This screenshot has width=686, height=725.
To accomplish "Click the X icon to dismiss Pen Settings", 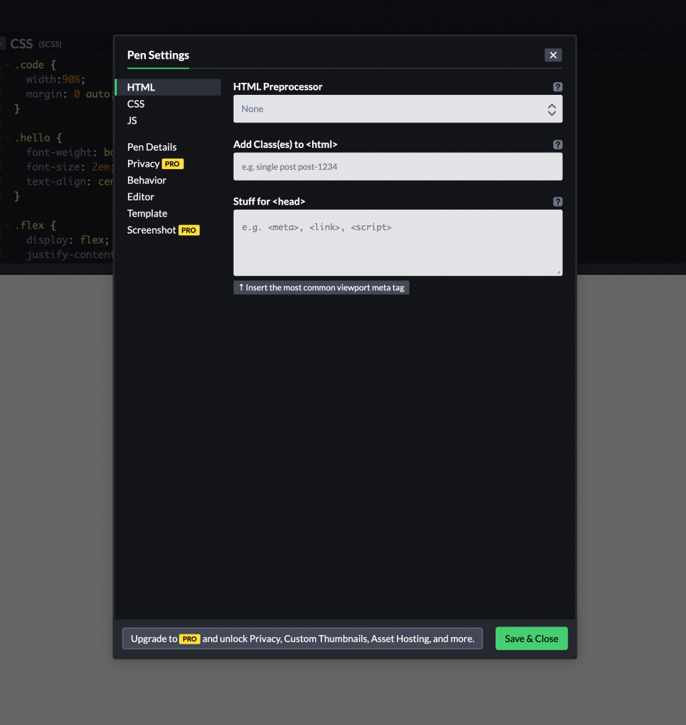I will click(553, 55).
